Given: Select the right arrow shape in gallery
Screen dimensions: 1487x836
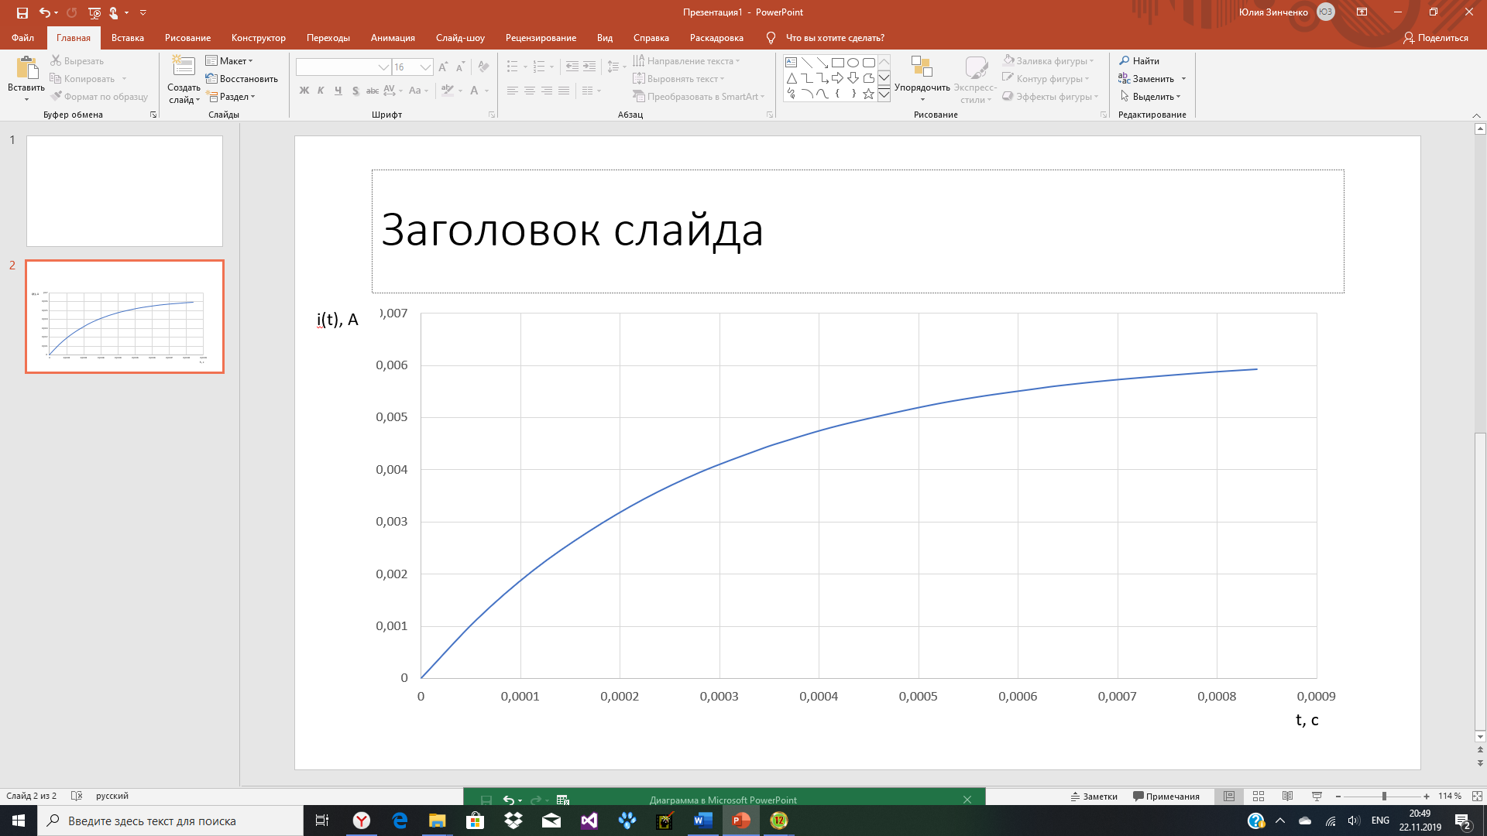Looking at the screenshot, I should [x=837, y=78].
